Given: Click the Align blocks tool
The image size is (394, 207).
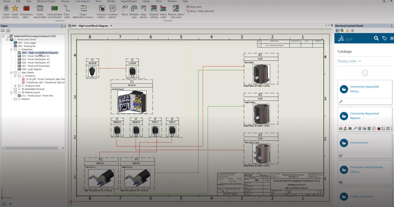Looking at the screenshot, I should pyautogui.click(x=143, y=11).
